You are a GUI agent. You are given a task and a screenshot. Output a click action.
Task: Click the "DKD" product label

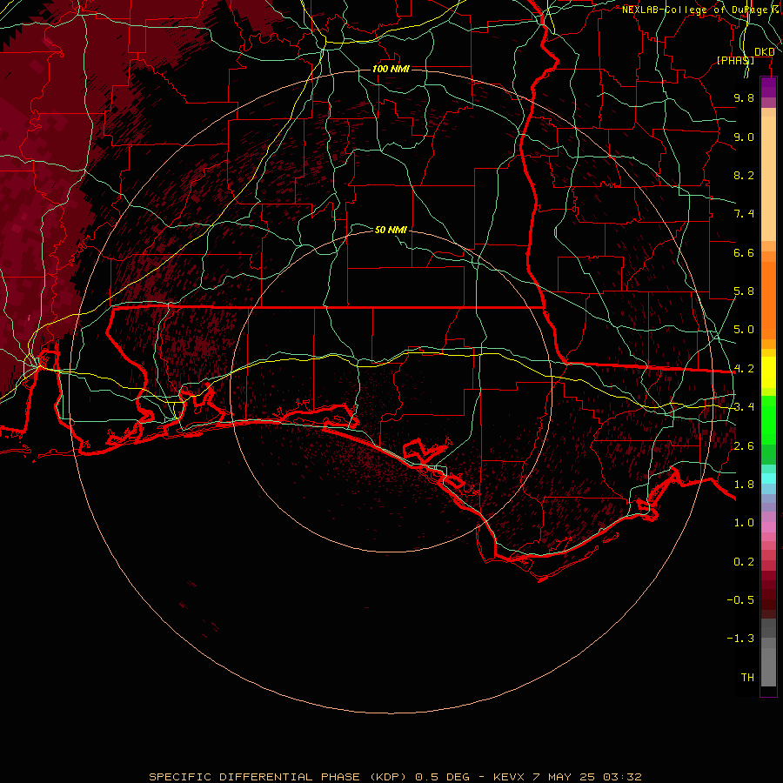765,52
